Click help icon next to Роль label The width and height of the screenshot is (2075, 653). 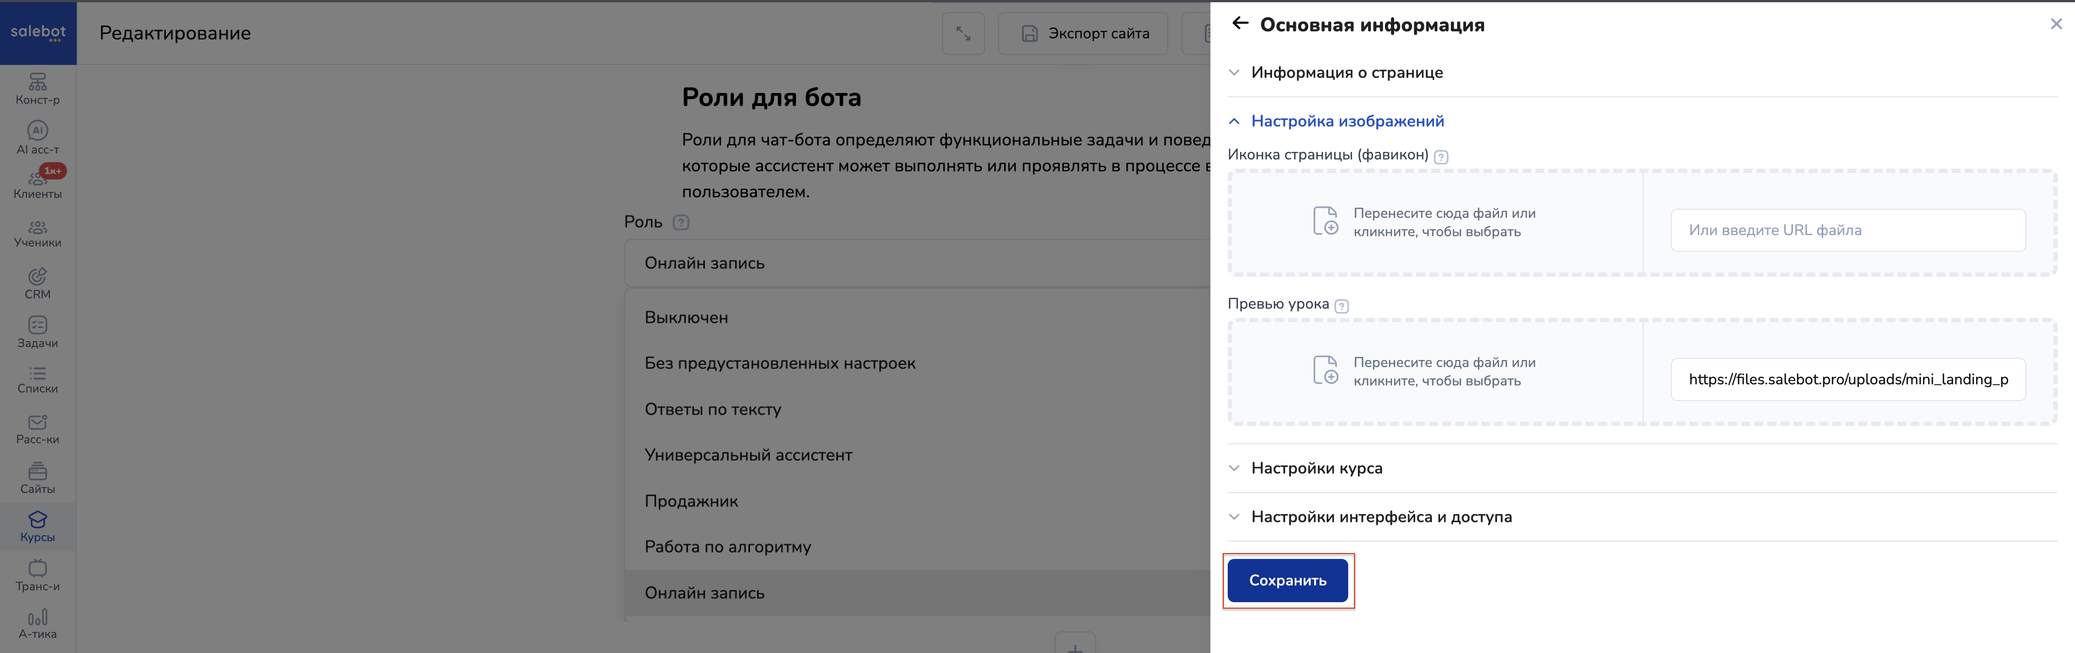point(681,223)
